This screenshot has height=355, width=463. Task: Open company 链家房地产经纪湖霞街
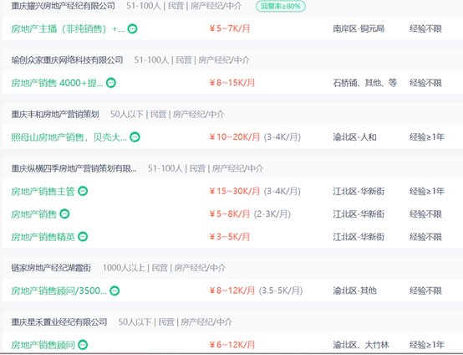coord(51,268)
